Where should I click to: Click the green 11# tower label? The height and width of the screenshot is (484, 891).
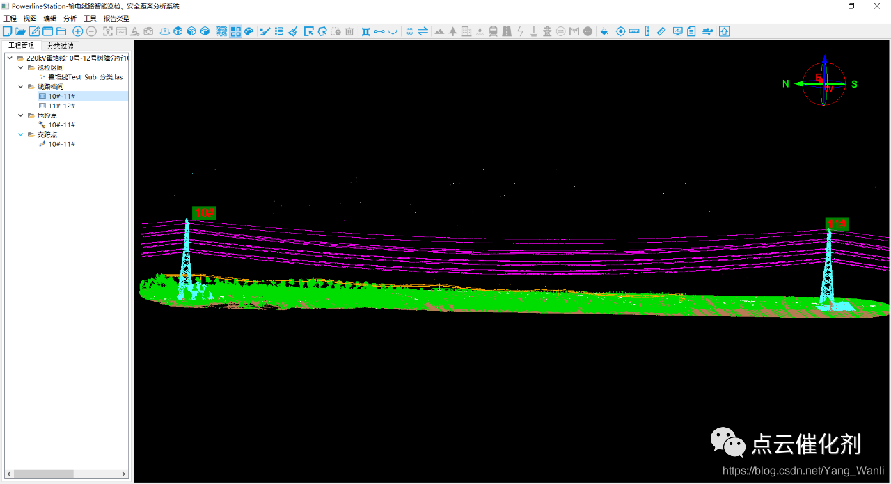[837, 224]
